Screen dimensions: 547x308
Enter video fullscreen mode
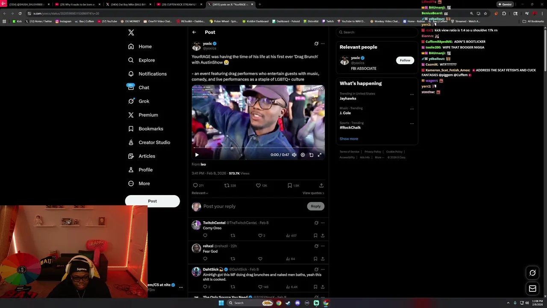(x=319, y=155)
